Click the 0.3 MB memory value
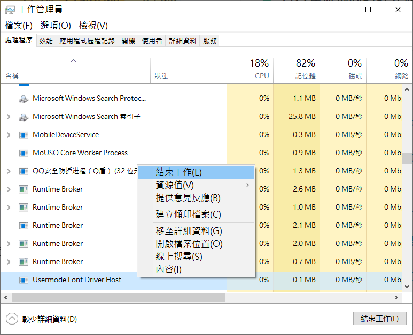Viewport: 413px width, 335px height. pyautogui.click(x=304, y=134)
